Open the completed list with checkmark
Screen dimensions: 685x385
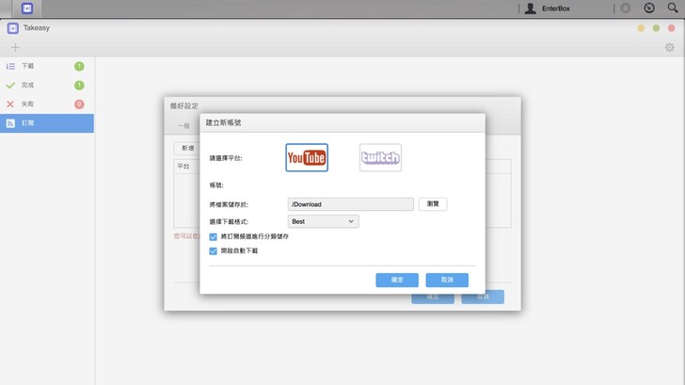pos(47,86)
